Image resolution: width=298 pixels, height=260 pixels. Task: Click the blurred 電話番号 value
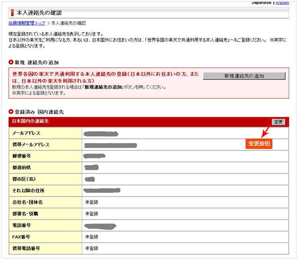click(x=100, y=225)
